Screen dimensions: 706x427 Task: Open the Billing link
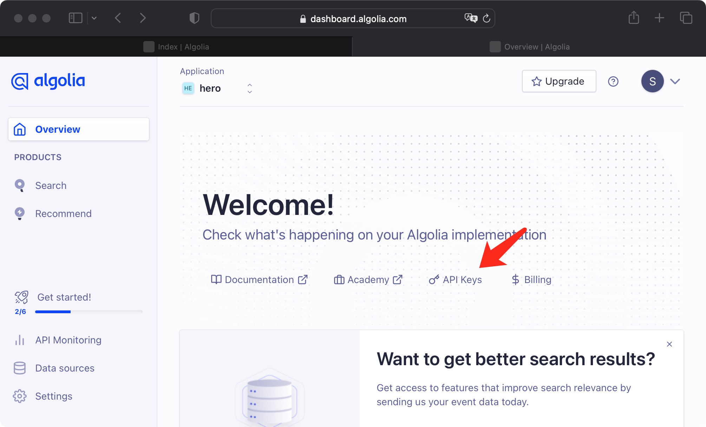pyautogui.click(x=531, y=280)
